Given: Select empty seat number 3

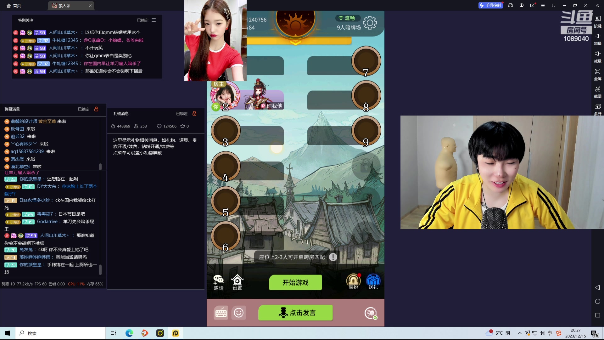Looking at the screenshot, I should coord(226,131).
